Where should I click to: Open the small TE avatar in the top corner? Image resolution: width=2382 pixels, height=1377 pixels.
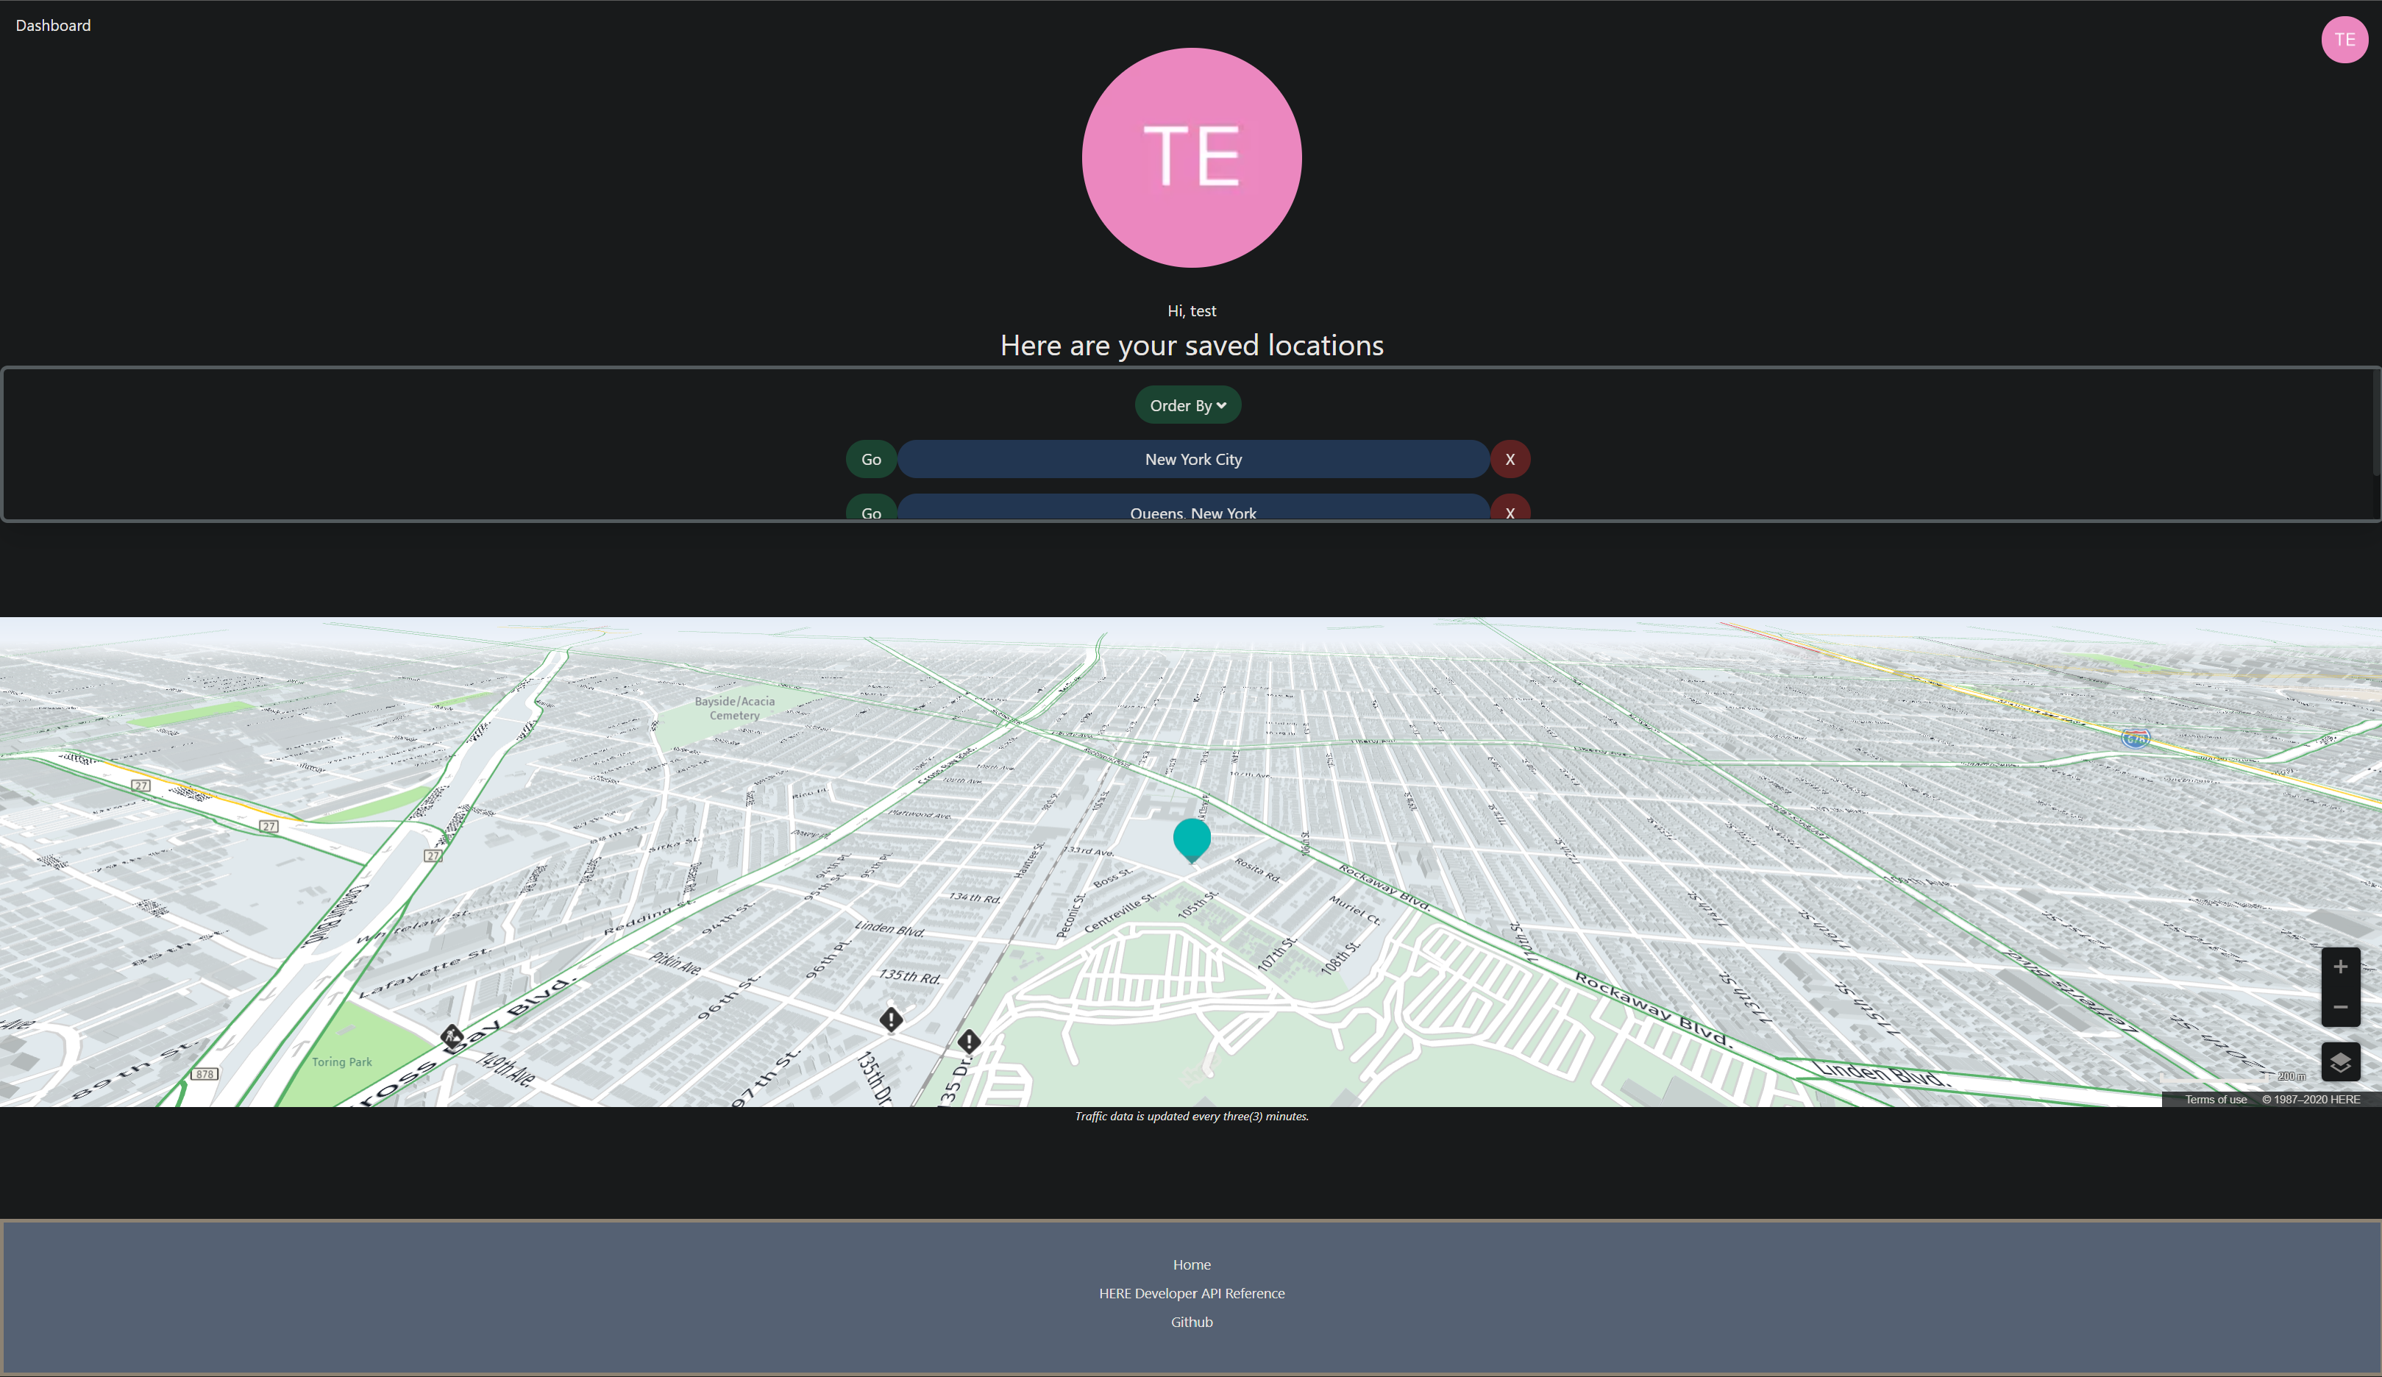tap(2344, 40)
